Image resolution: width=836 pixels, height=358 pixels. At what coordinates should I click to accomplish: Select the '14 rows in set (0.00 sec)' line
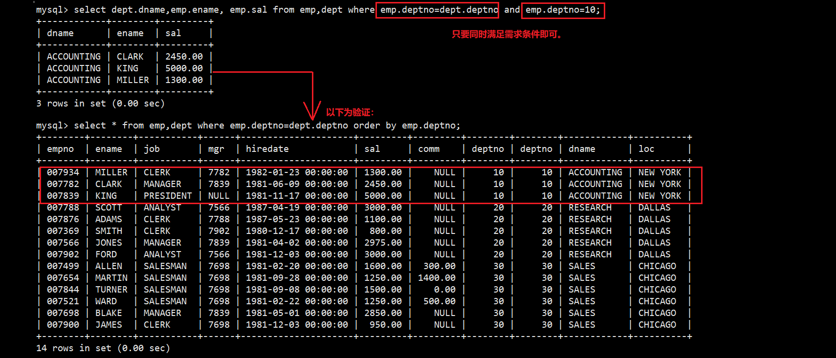point(103,348)
